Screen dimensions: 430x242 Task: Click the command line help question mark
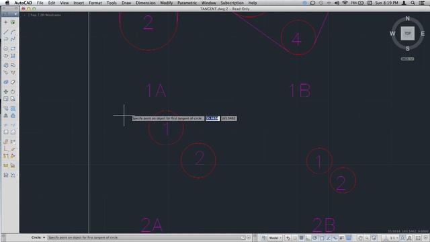click(243, 237)
